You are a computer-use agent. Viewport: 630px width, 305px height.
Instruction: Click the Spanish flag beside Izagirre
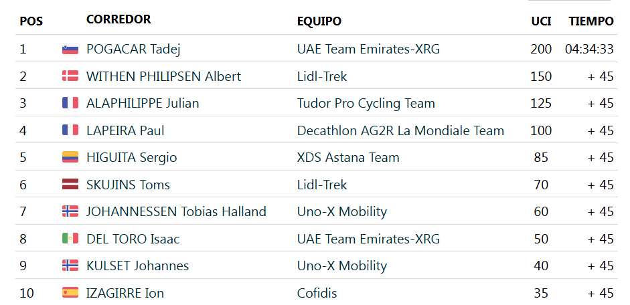(x=70, y=293)
